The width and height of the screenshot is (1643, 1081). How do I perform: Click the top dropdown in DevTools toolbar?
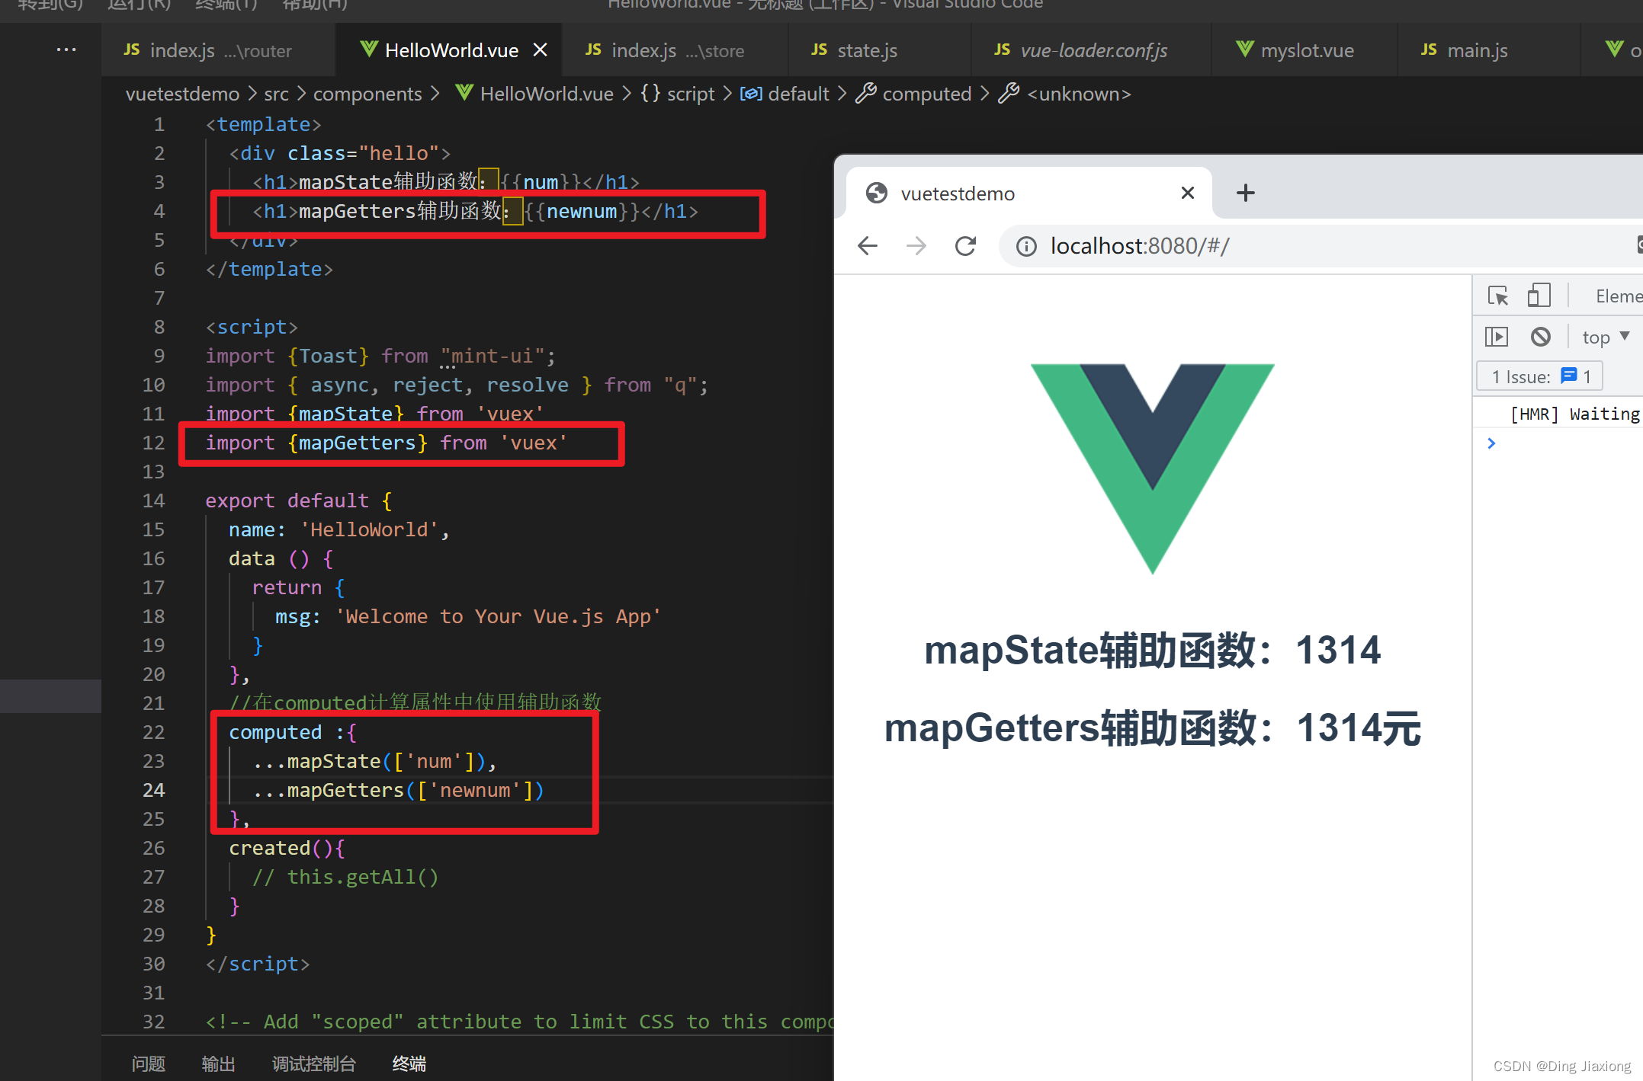1606,335
